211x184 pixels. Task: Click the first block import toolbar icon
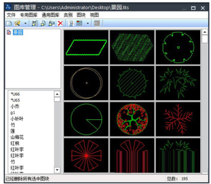pyautogui.click(x=35, y=24)
